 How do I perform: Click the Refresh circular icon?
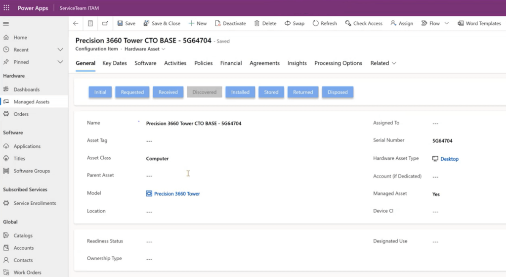pos(316,23)
